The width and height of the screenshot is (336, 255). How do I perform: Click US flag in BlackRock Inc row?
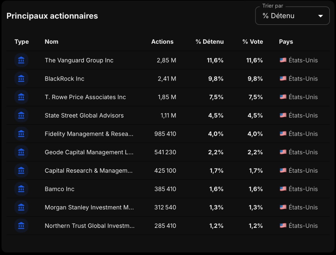[283, 79]
